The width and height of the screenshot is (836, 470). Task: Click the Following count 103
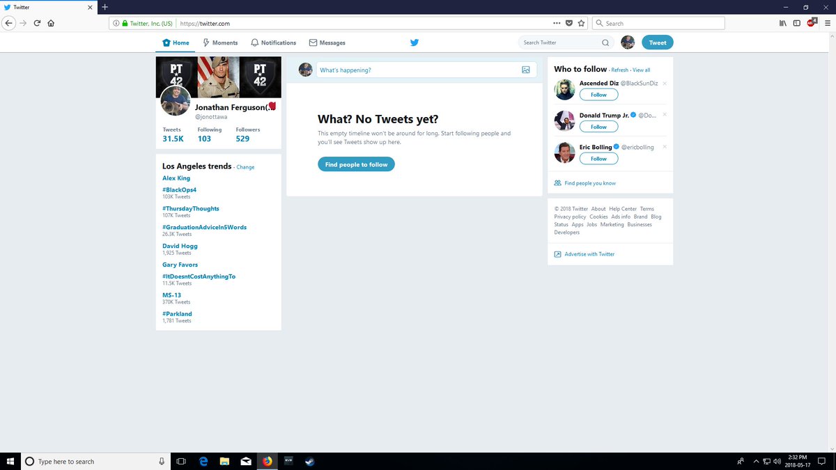(204, 139)
